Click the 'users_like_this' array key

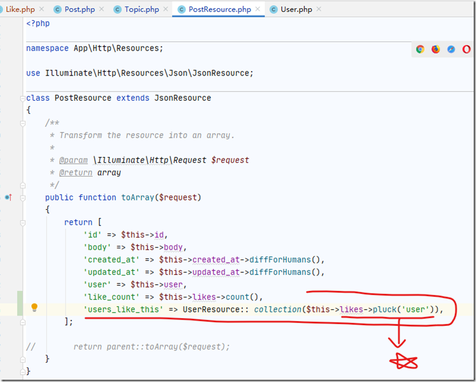tap(123, 310)
